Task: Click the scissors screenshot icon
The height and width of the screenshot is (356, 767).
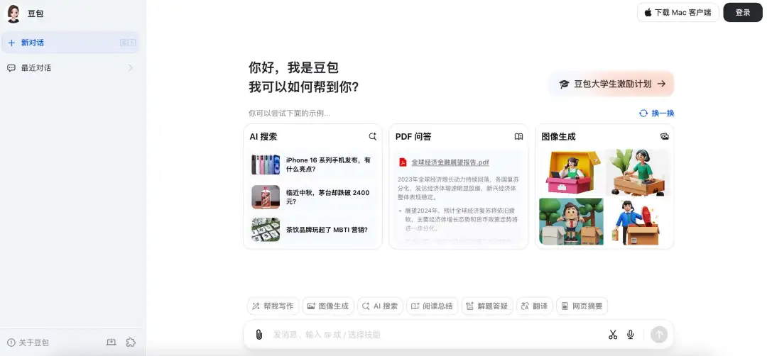Action: click(612, 335)
